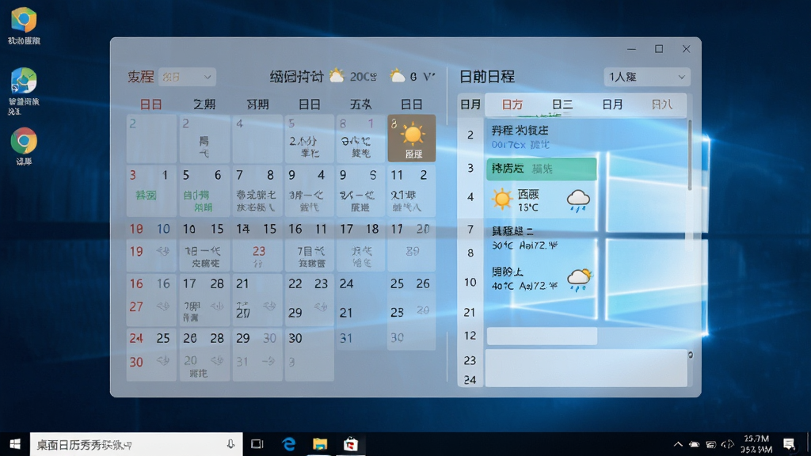
Task: Switch to the 日月 tab right of 日三
Action: click(x=612, y=105)
